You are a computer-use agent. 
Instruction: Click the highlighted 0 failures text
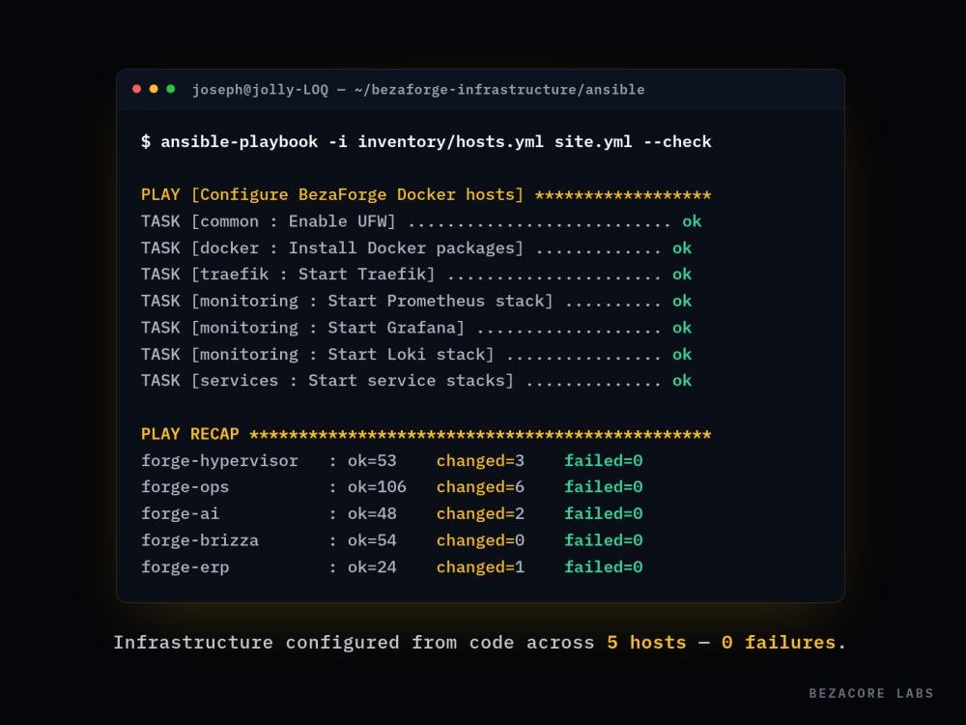(779, 643)
